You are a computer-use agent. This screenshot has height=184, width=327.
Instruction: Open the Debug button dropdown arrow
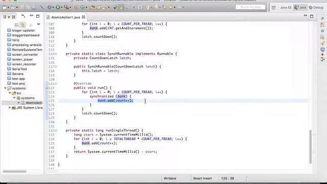pos(53,7)
